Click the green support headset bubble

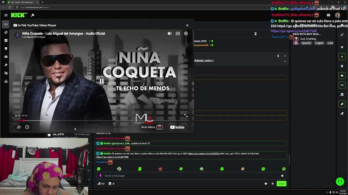point(340,181)
